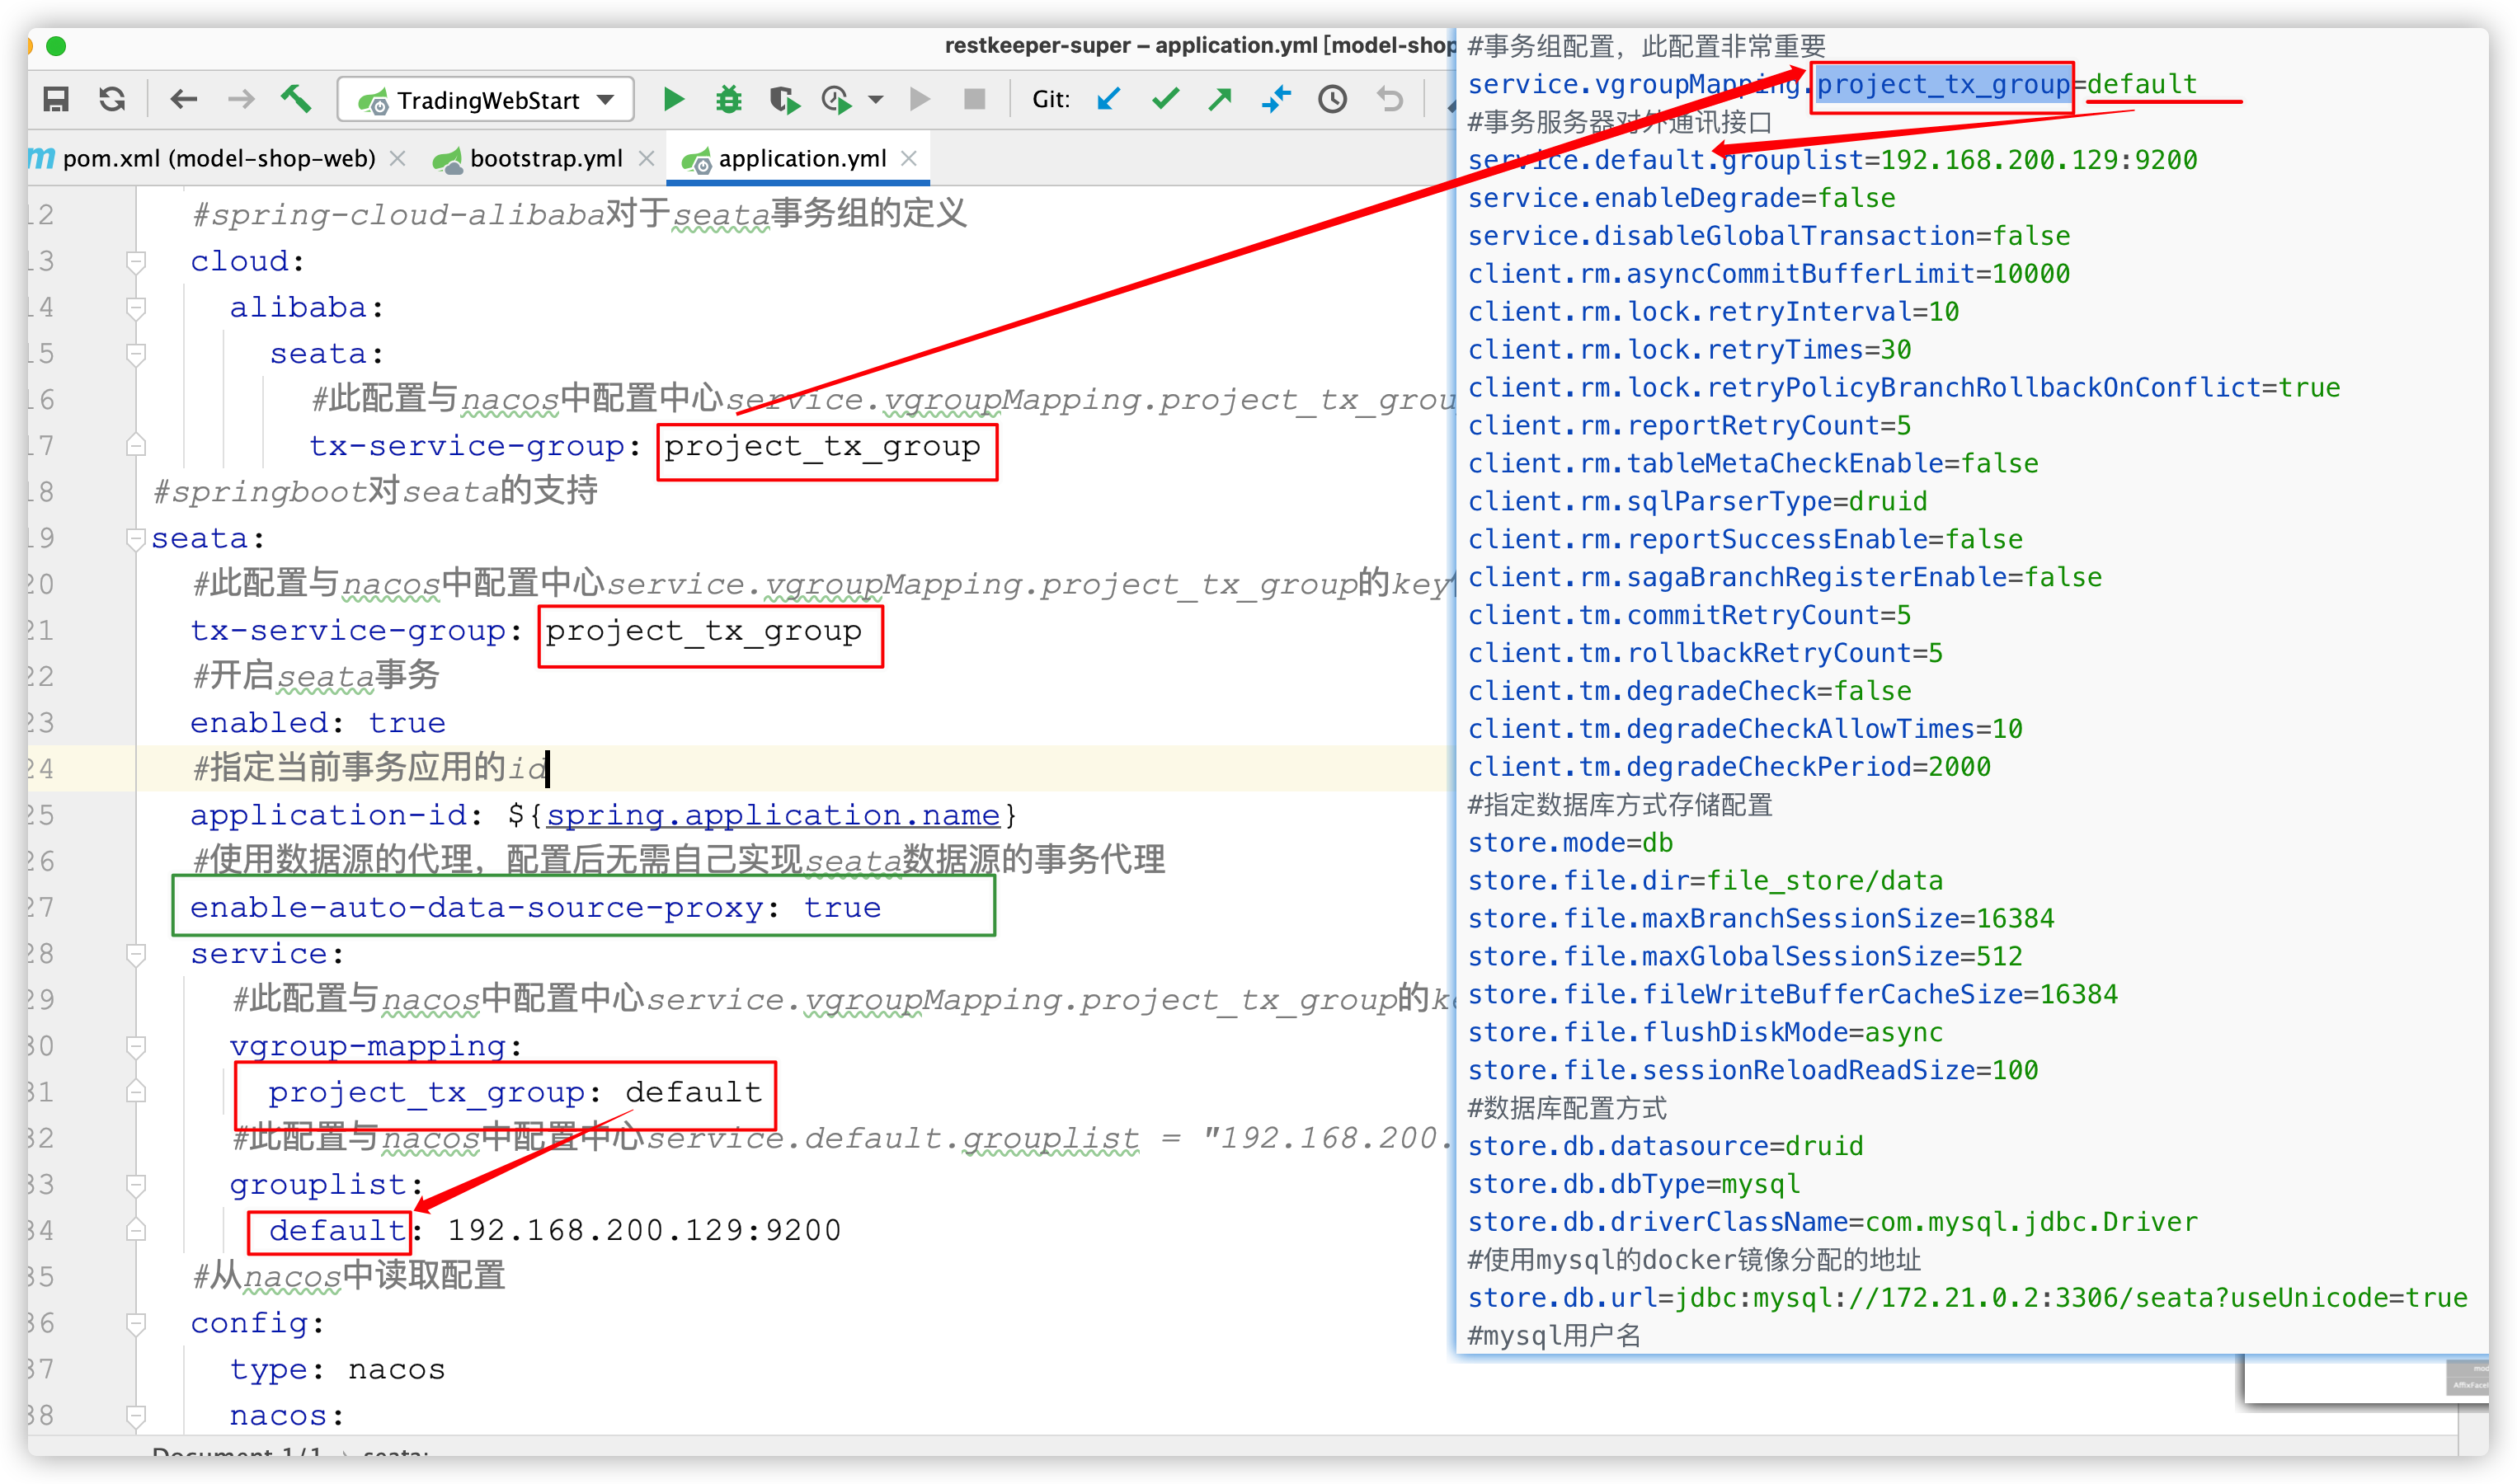Image resolution: width=2517 pixels, height=1484 pixels.
Task: Collapse the vgroup-mapping: fold marker
Action: (136, 1046)
